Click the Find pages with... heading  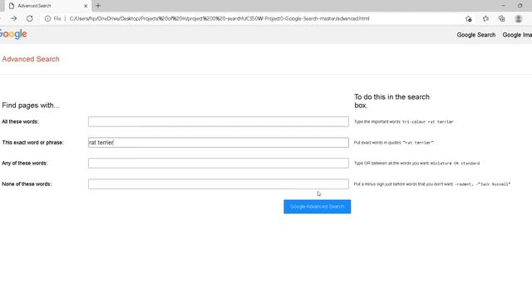point(31,105)
